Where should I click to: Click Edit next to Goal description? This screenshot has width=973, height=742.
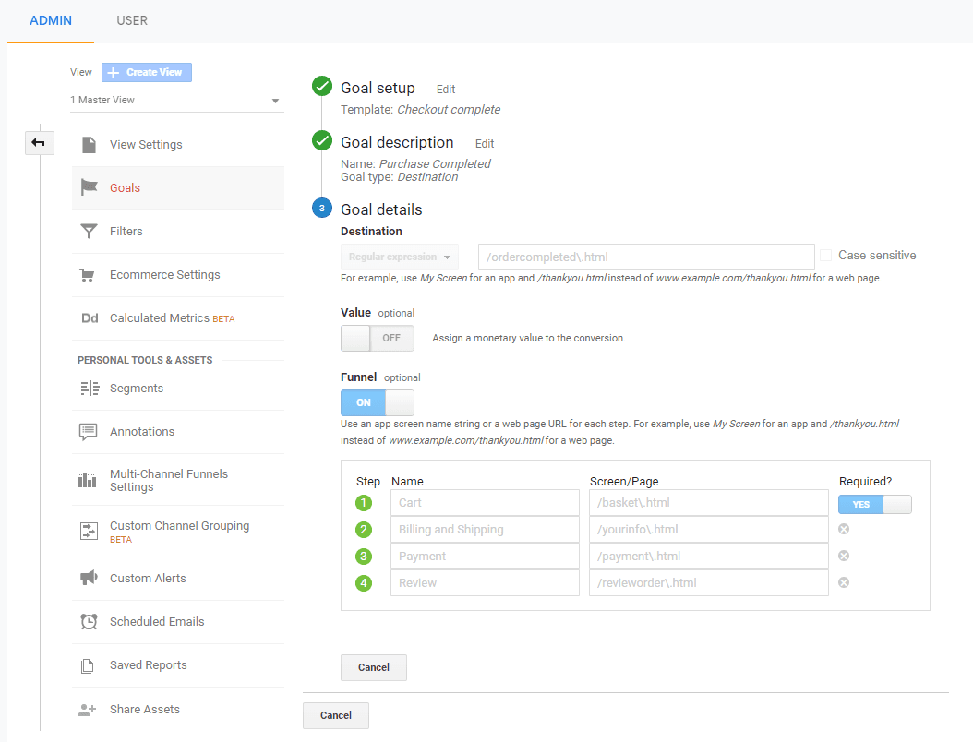click(x=484, y=143)
